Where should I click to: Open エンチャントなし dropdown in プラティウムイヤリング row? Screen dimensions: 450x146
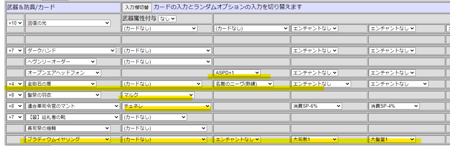point(237,139)
